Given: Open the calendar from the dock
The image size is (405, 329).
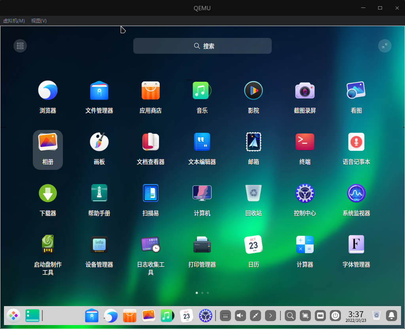Looking at the screenshot, I should coord(187,316).
